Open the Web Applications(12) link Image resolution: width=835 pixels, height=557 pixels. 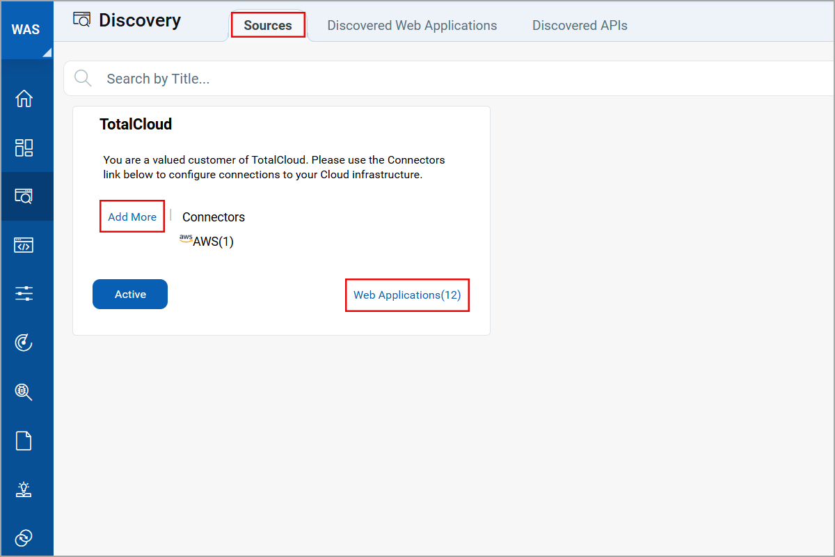coord(407,295)
